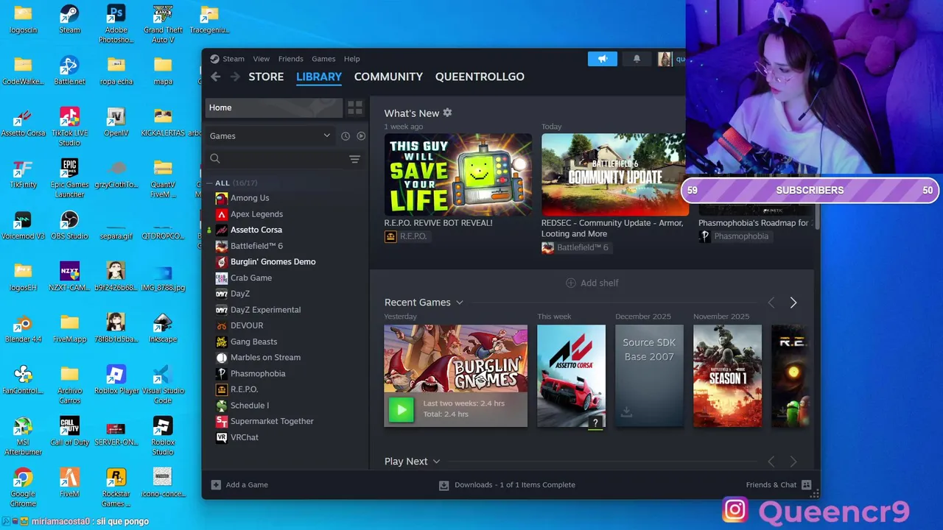Open QUEENTROLLGO profile tab
This screenshot has width=943, height=530.
[480, 77]
